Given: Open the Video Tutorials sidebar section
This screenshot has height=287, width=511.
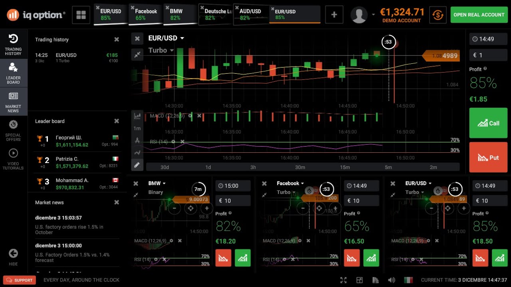Looking at the screenshot, I should click(13, 159).
